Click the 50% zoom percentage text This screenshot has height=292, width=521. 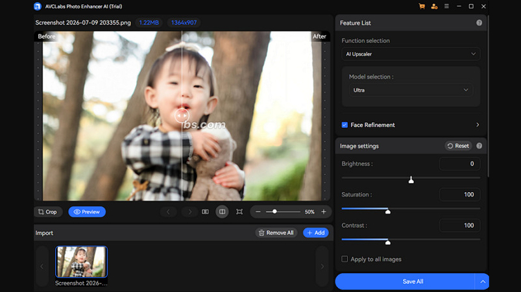pyautogui.click(x=309, y=212)
